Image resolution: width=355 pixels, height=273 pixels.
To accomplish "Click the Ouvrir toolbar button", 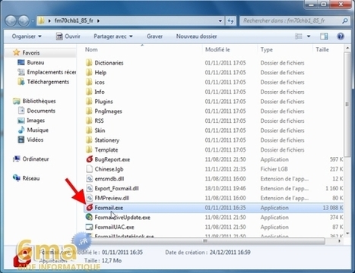I will (68, 36).
